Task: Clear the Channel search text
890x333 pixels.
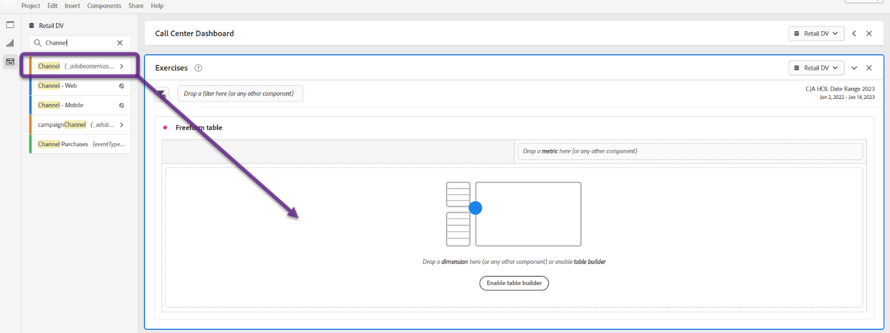Action: (120, 43)
